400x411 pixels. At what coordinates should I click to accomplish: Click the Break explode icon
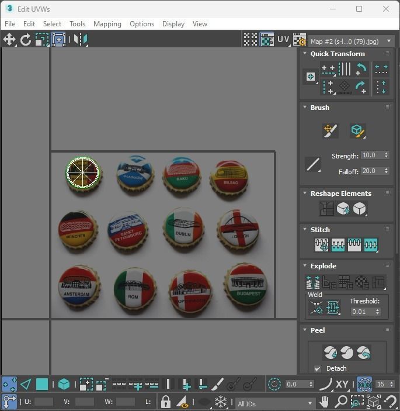point(313,282)
